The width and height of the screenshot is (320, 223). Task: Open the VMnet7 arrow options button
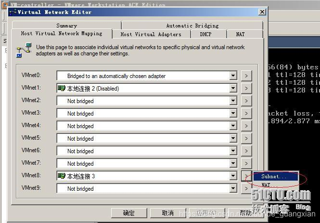246,164
